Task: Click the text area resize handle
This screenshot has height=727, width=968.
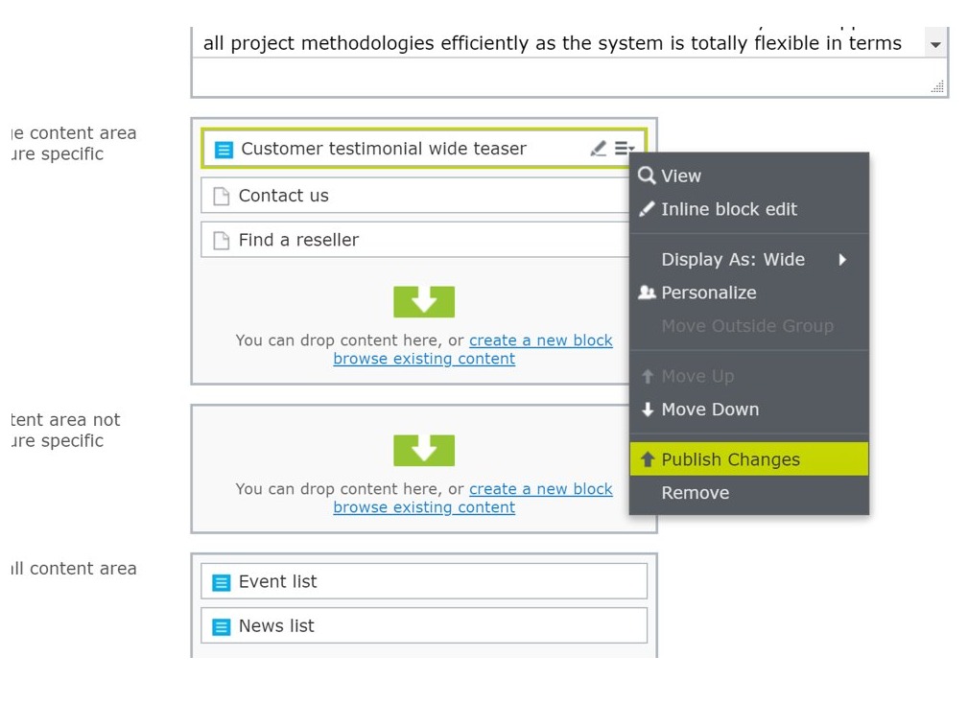Action: [x=937, y=87]
